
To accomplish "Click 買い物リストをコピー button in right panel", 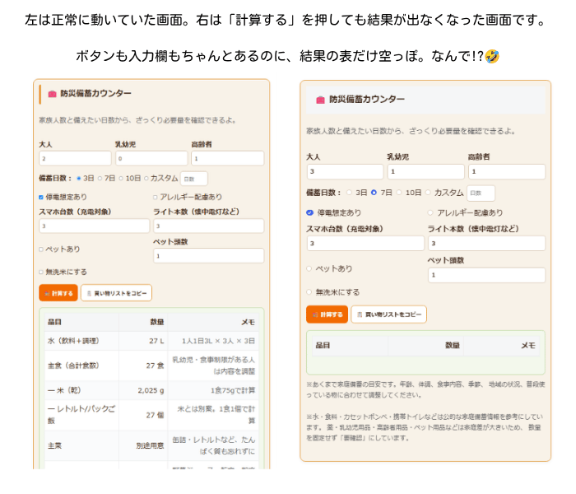I will point(388,315).
